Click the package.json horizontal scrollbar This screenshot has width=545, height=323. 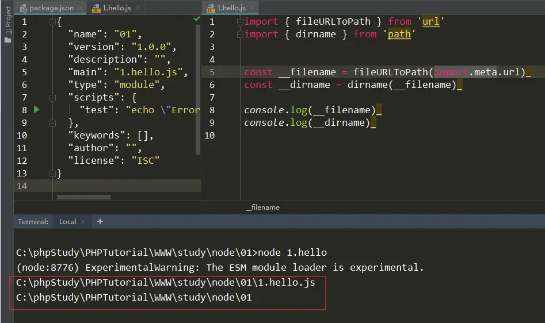(83, 197)
